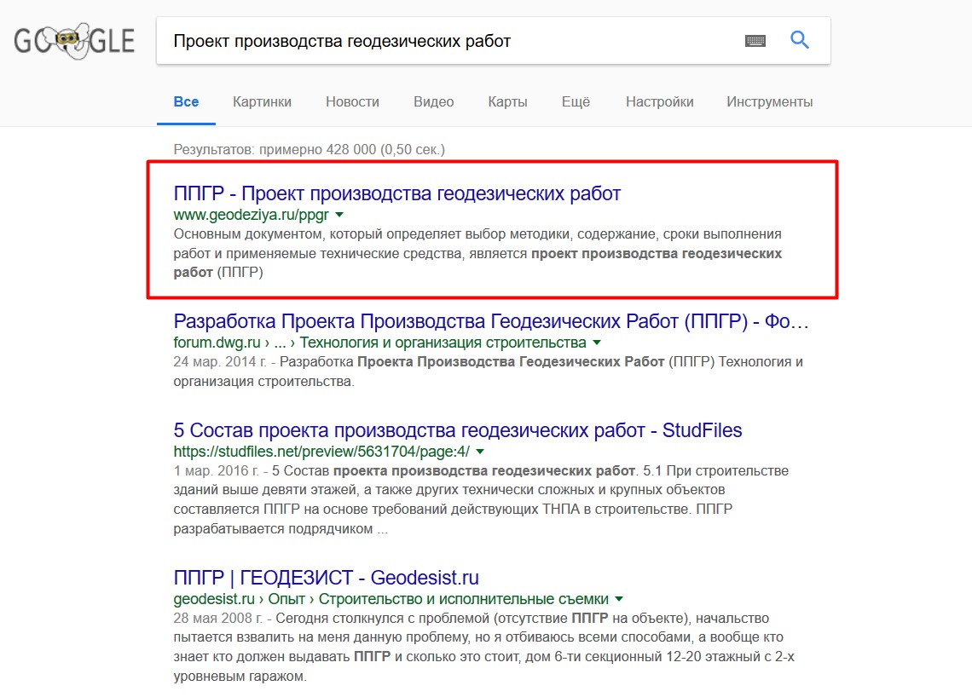Select the Все tab

(x=186, y=102)
